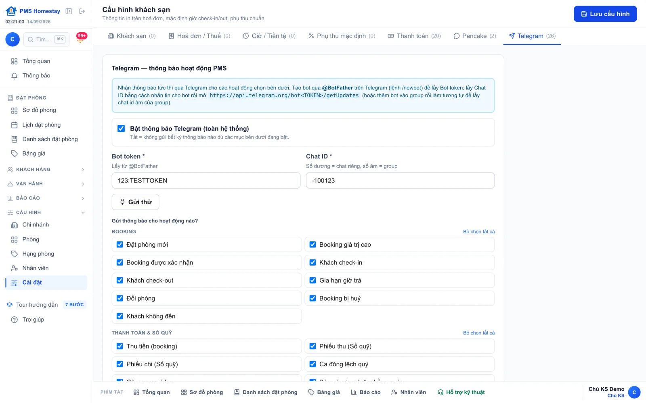Expand the BÁO CÁO sidebar section
Screen dimensions: 646x403
(46, 198)
